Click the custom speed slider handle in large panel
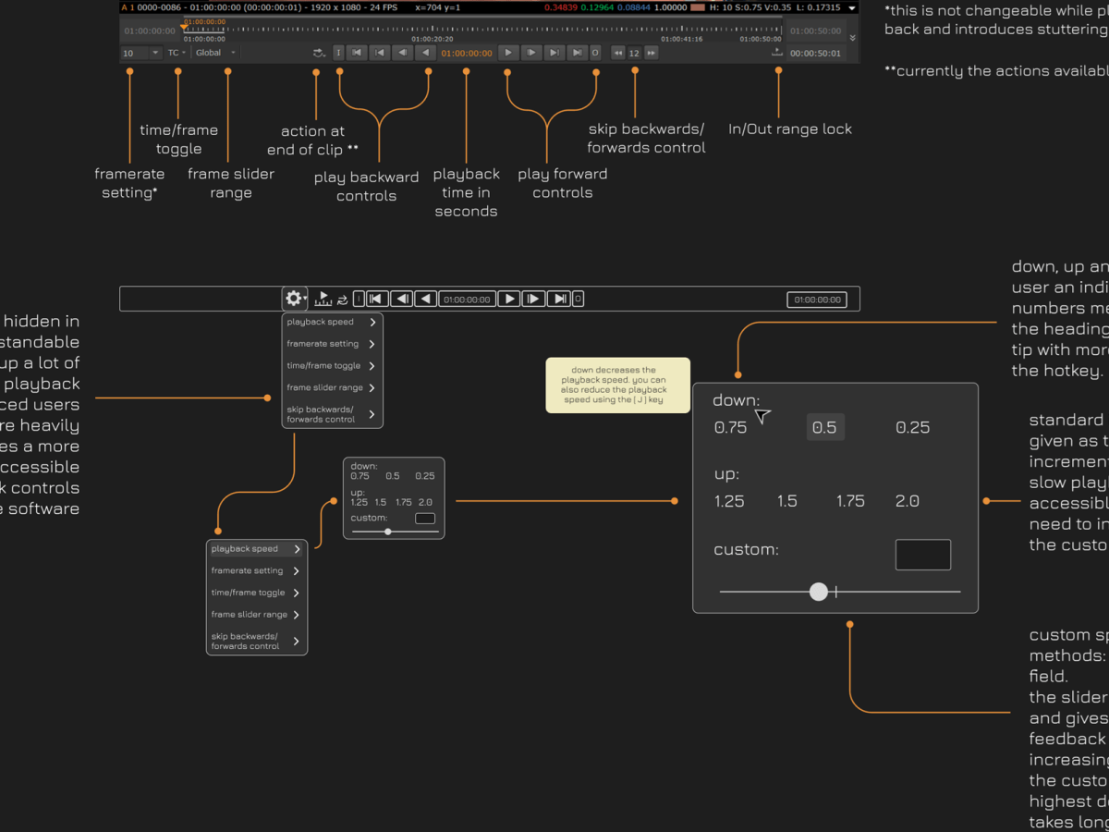This screenshot has height=832, width=1109. click(x=818, y=592)
